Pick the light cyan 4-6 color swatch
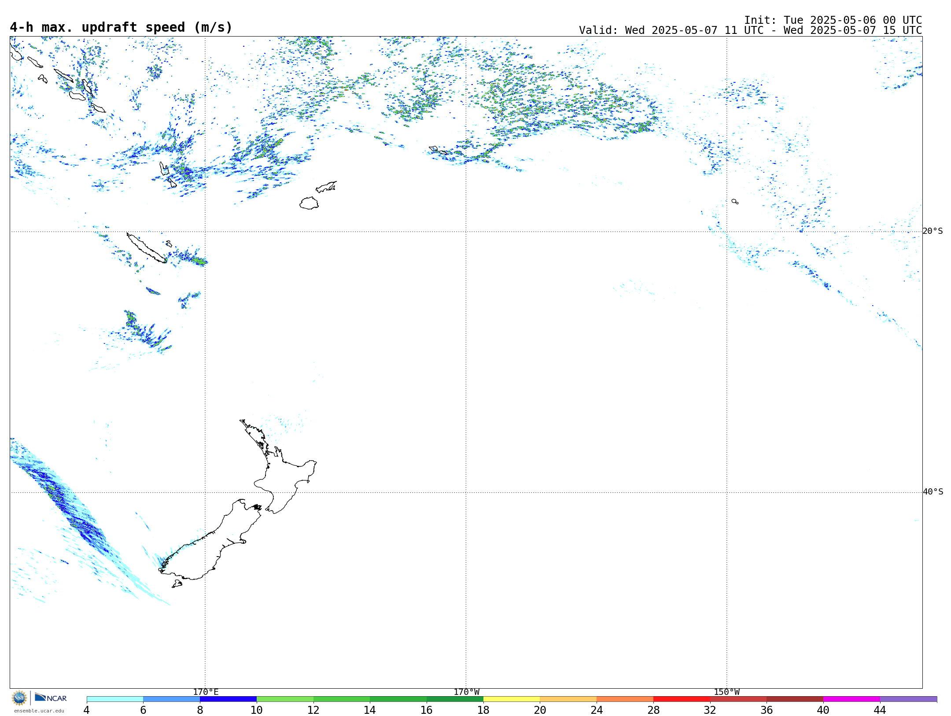The height and width of the screenshot is (716, 951). (115, 699)
